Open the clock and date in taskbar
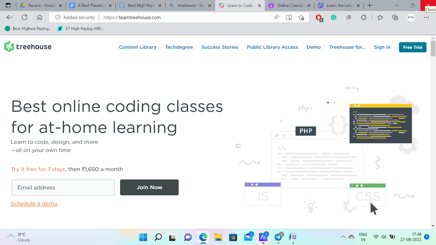Screen dimensions: 436x245 coord(411,237)
